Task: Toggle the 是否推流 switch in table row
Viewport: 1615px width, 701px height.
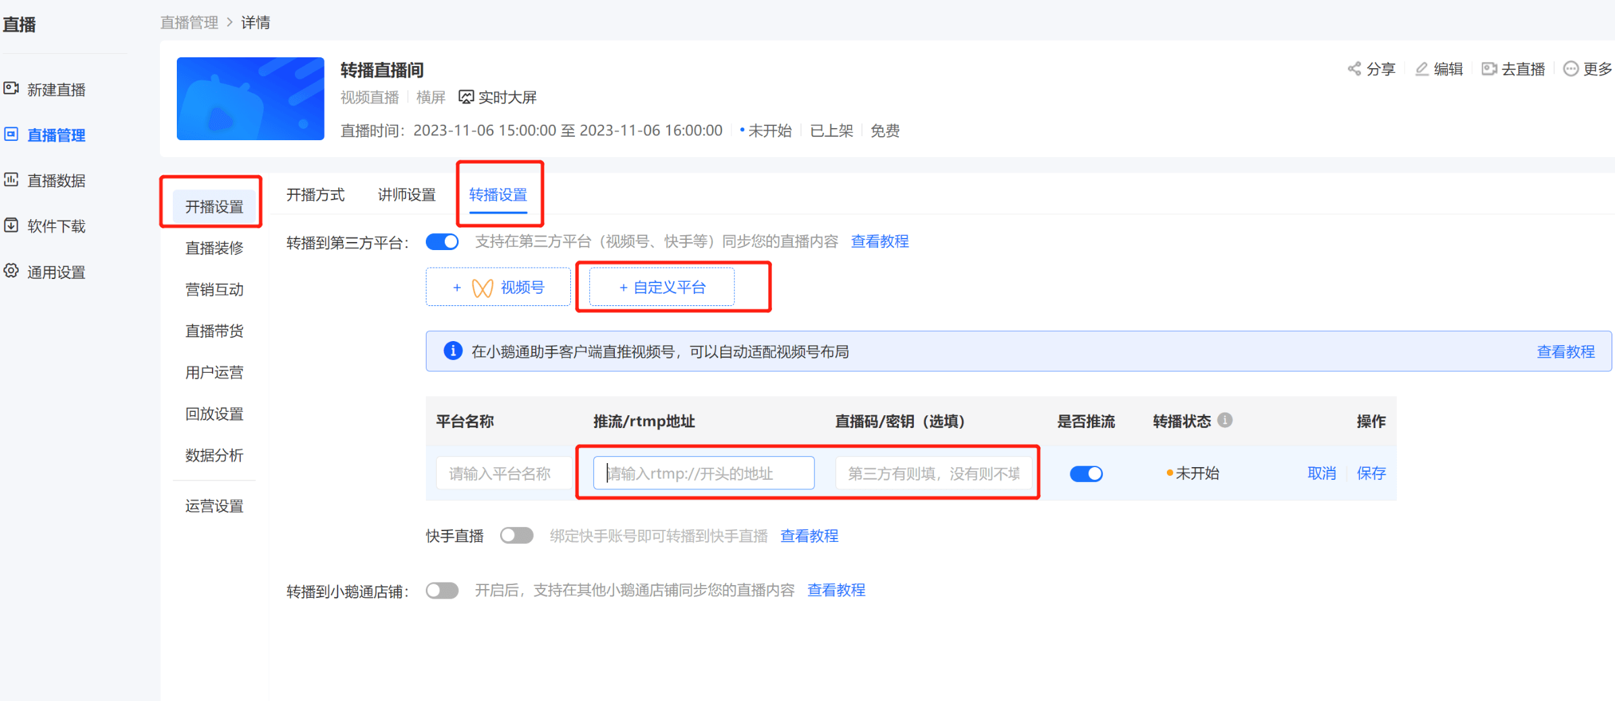Action: point(1086,474)
